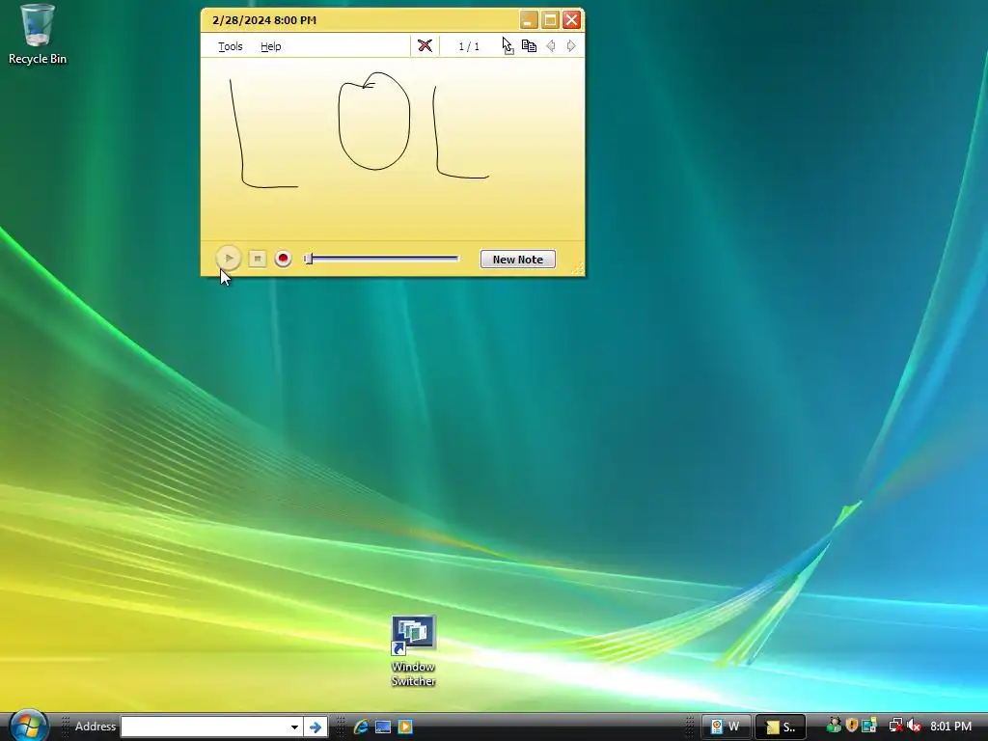Screen dimensions: 988x741
Task: Switch to the 'W' taskbar window button
Action: 726,727
